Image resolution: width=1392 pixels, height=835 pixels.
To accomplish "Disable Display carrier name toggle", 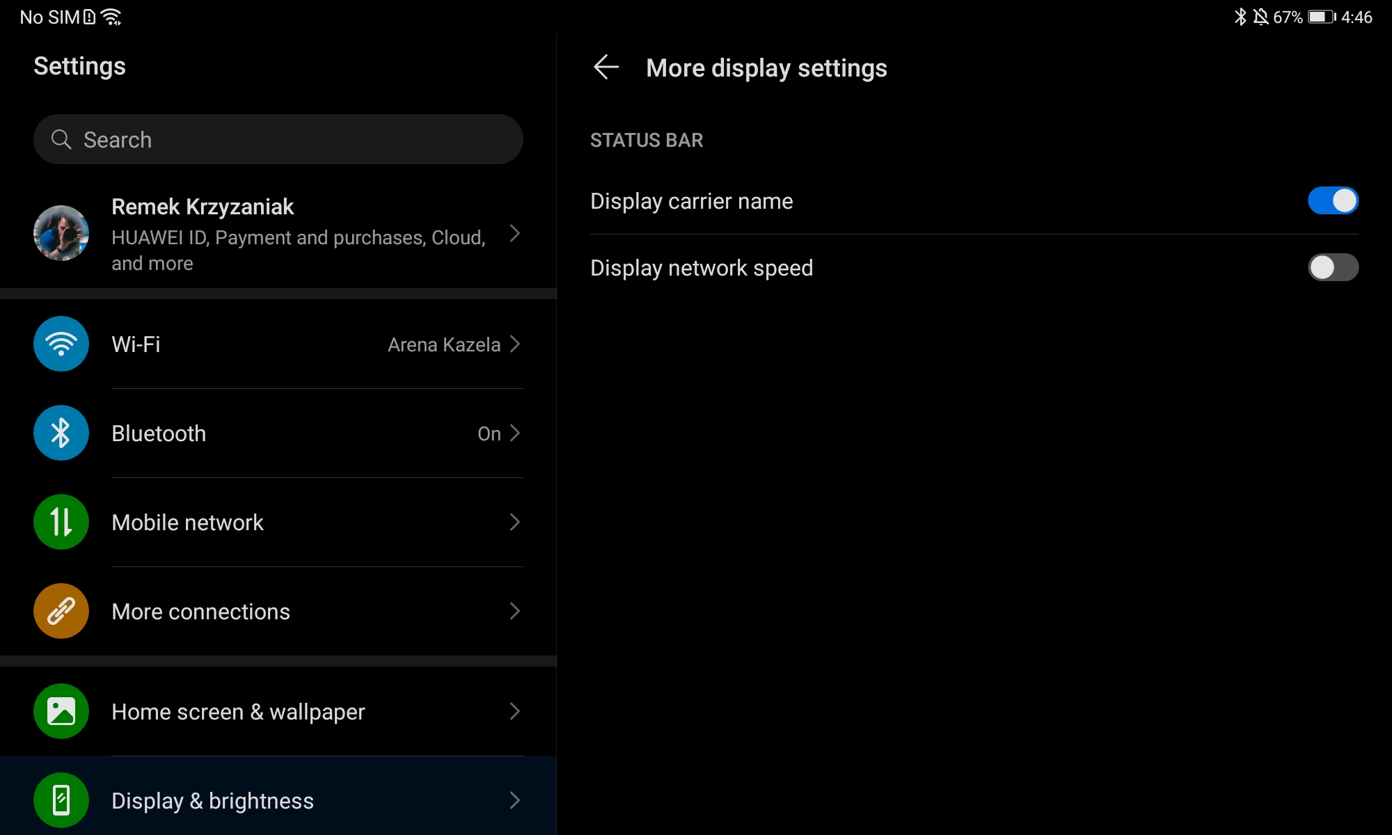I will tap(1332, 201).
